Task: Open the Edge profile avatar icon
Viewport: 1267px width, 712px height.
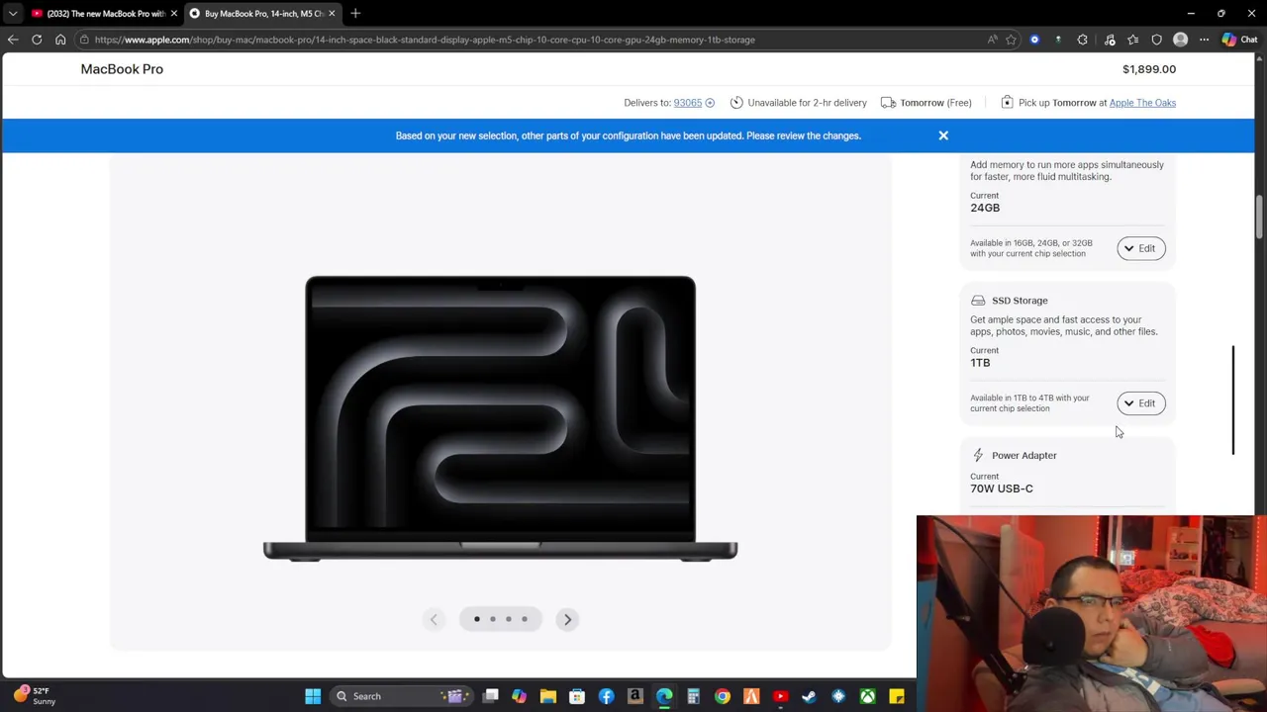Action: pyautogui.click(x=1180, y=40)
